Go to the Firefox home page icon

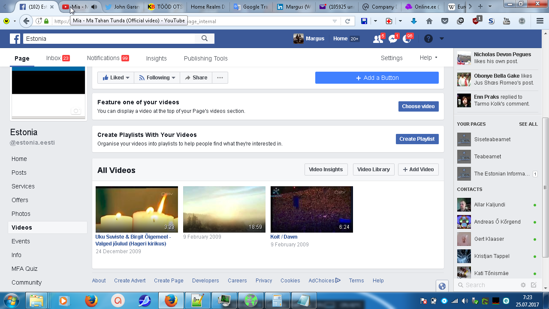pyautogui.click(x=429, y=21)
